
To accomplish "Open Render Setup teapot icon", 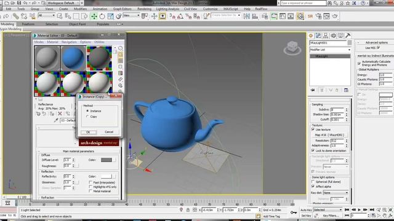I will click(319, 17).
